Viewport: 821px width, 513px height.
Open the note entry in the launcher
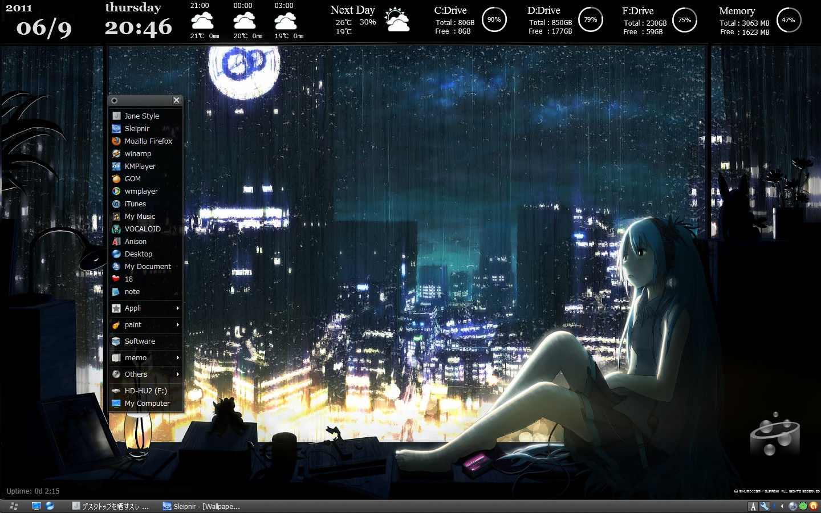tap(145, 291)
